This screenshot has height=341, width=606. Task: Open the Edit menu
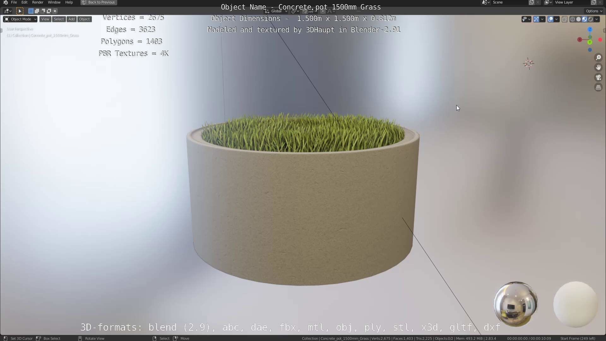(24, 2)
